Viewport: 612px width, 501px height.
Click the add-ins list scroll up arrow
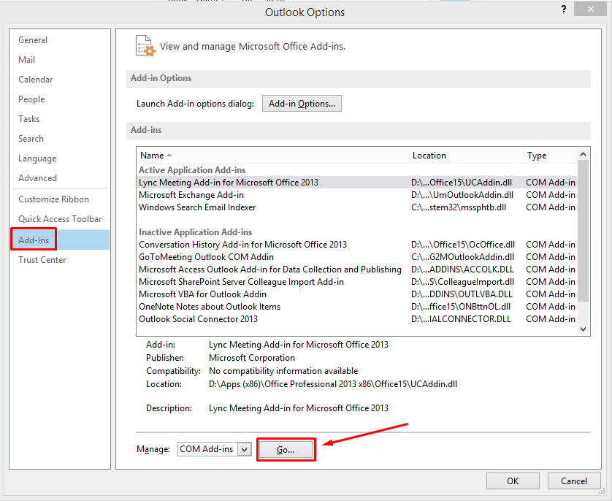[583, 154]
